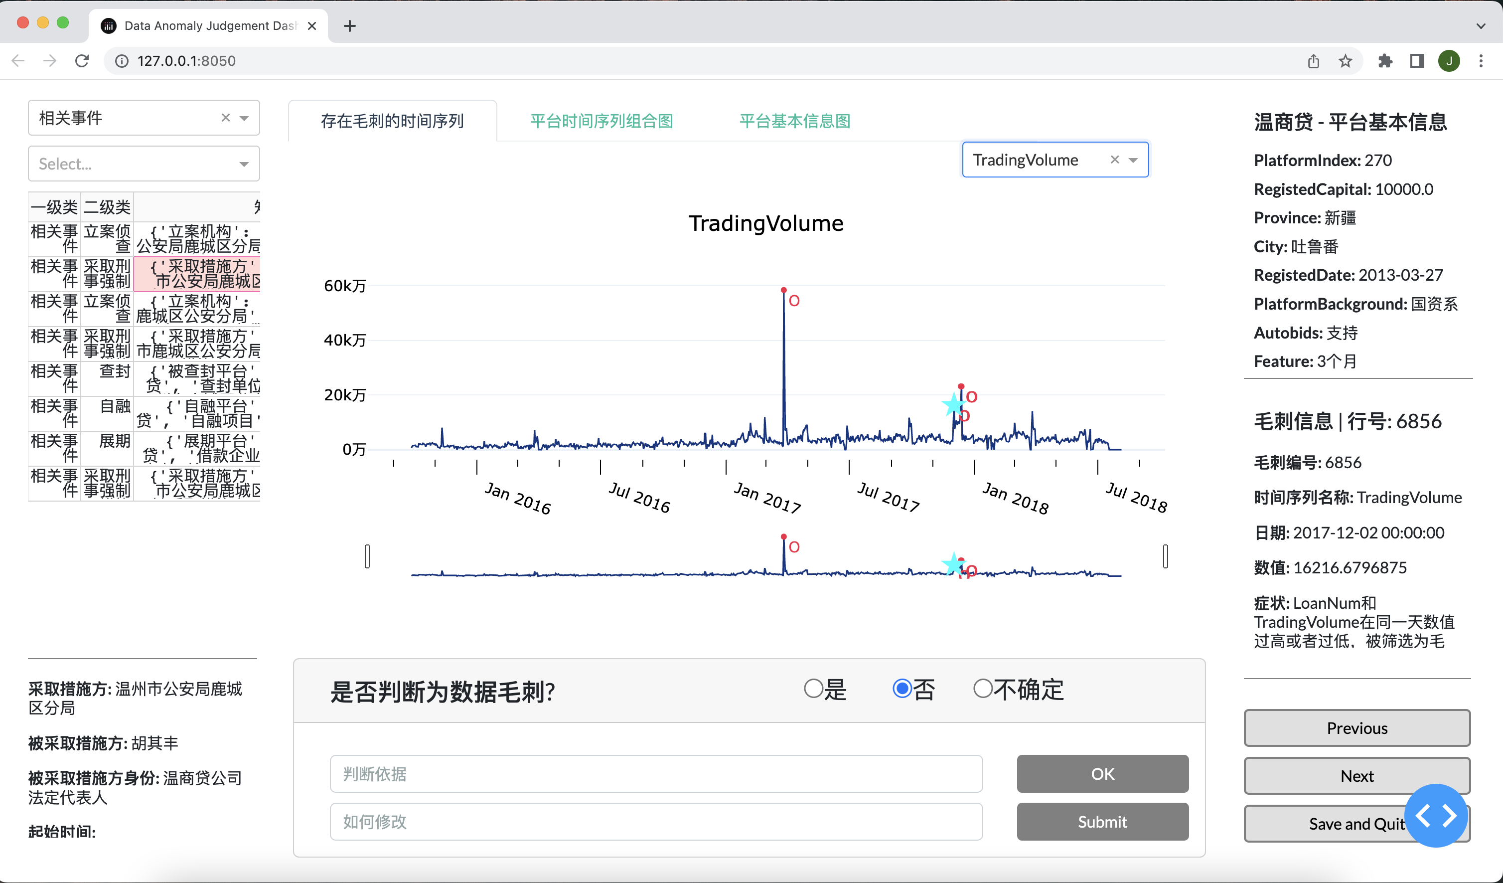Click the PlatformIndex: 270 text
This screenshot has width=1503, height=883.
[x=1322, y=160]
